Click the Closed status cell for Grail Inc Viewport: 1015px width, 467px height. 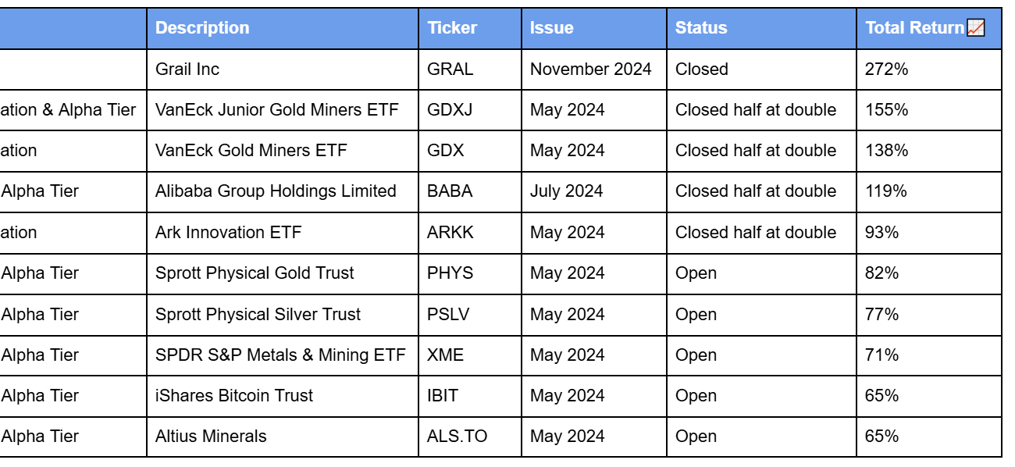coord(761,69)
